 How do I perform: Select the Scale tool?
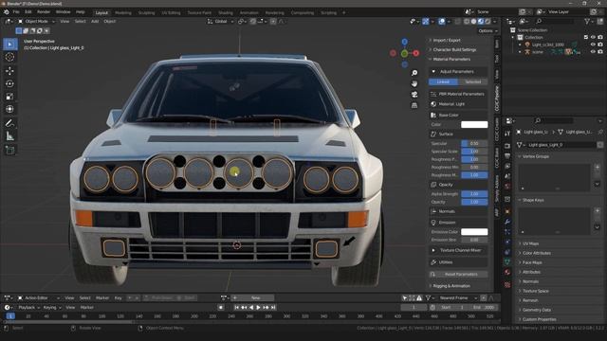point(9,97)
